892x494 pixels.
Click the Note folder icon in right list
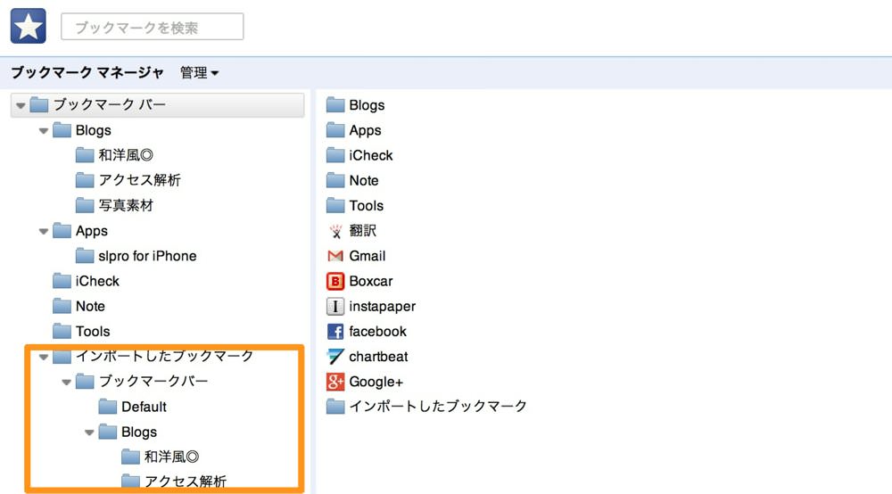click(335, 180)
